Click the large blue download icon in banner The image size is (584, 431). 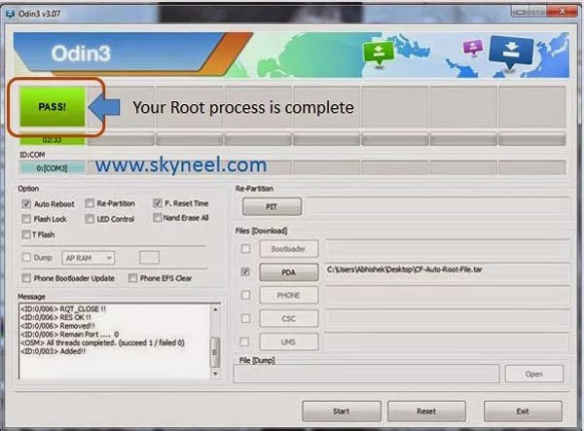coord(511,53)
